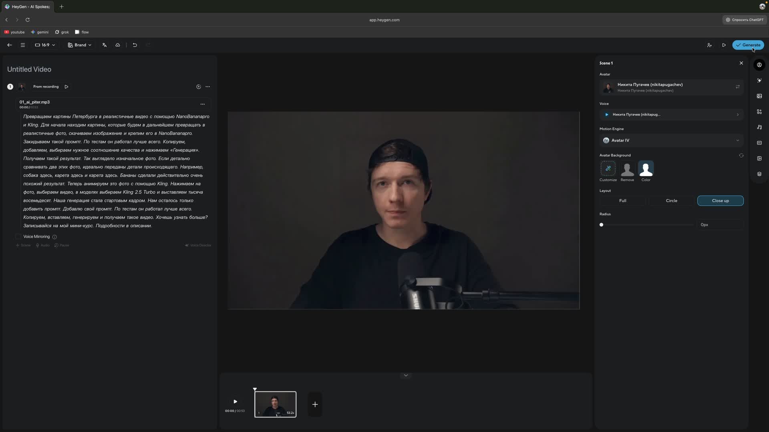Viewport: 769px width, 432px height.
Task: Switch layout to Full
Action: [x=623, y=200]
